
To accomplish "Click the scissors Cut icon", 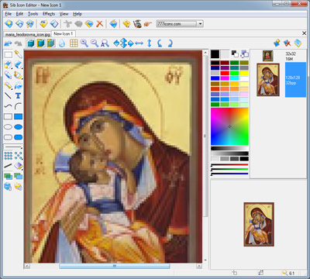I will [x=67, y=24].
